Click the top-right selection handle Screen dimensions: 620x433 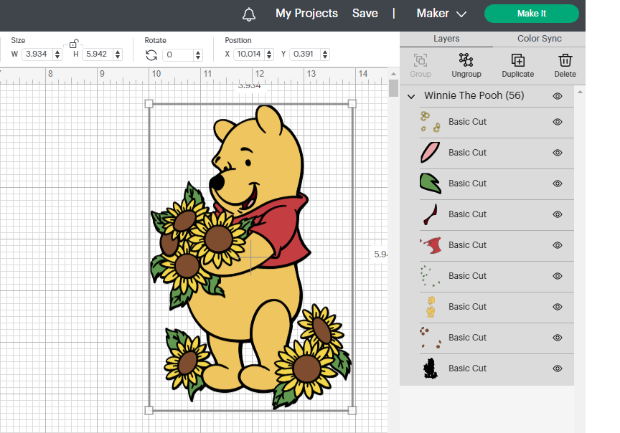352,104
